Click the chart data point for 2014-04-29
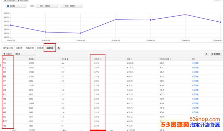This screenshot has width=223, height=131. pyautogui.click(x=11, y=25)
